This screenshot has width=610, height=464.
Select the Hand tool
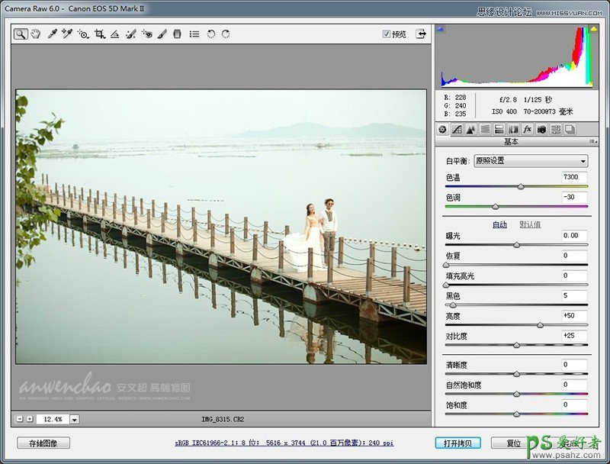tap(35, 34)
